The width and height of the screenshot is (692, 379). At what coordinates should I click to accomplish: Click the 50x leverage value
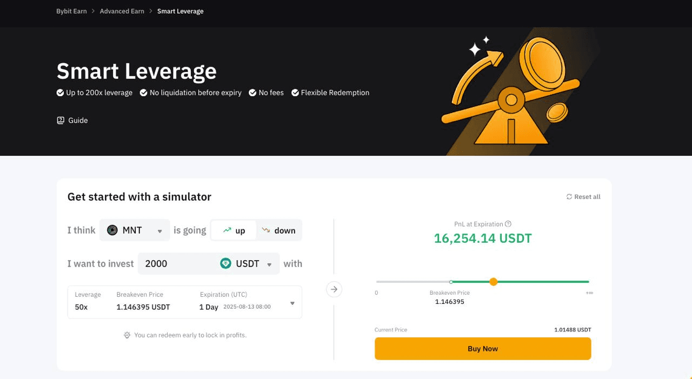[82, 307]
